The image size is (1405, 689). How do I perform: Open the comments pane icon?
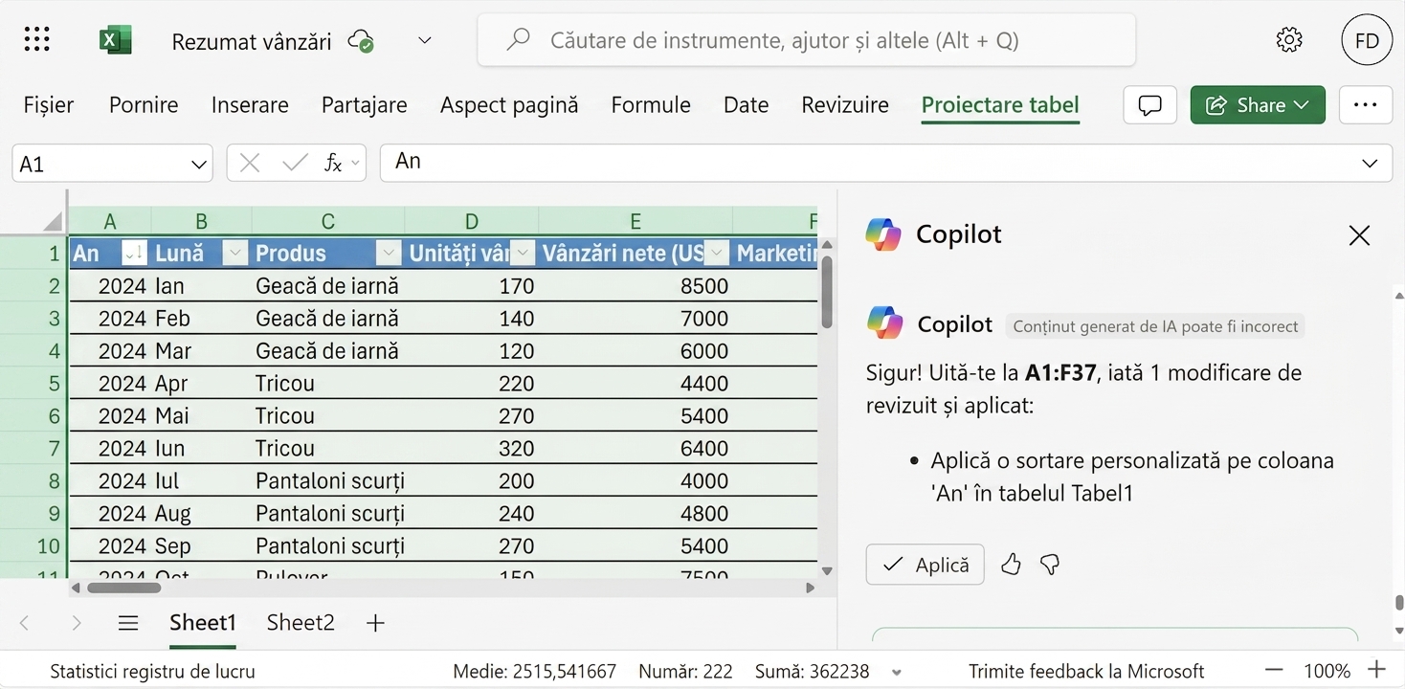tap(1150, 105)
